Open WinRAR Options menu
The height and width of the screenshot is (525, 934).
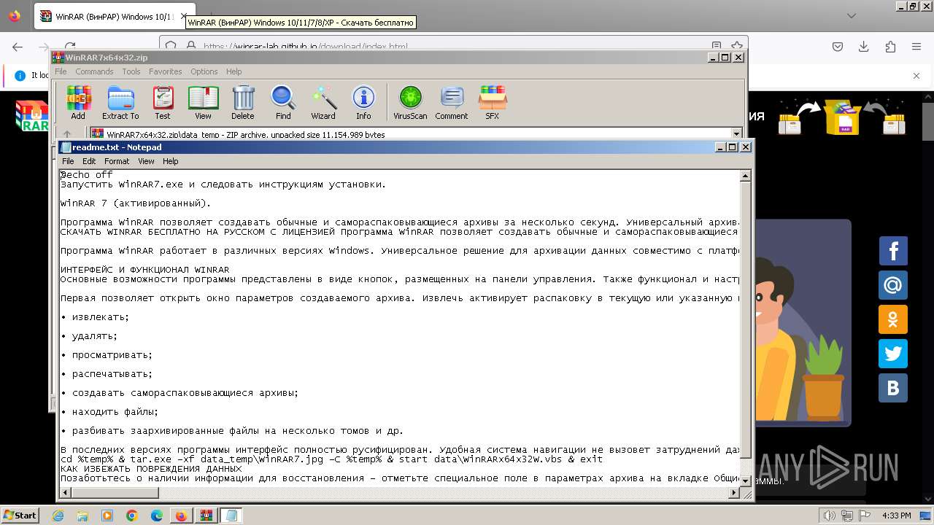pos(204,71)
